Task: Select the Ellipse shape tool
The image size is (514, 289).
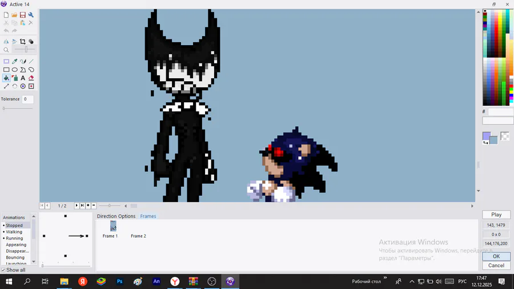Action: pos(14,70)
